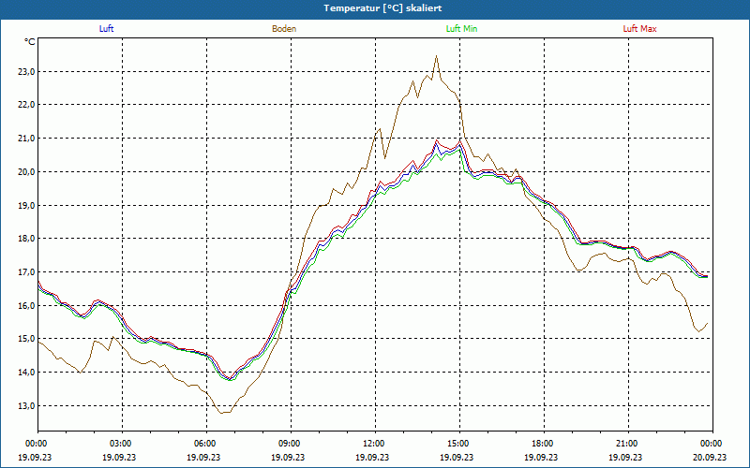
Task: Click the 14,0 y-axis value
Action: (x=27, y=372)
